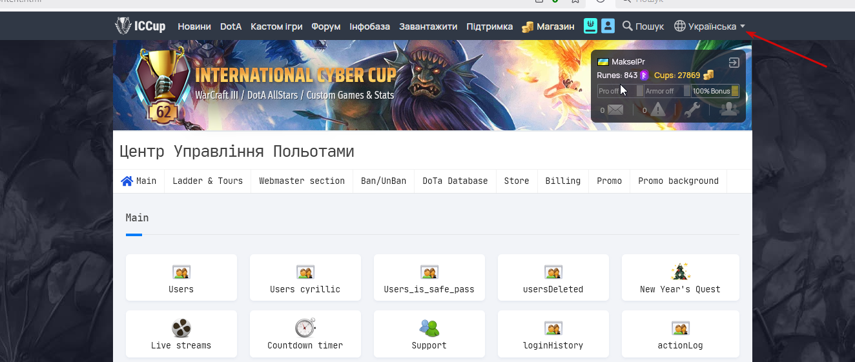
Task: Click the Ukrainian flag next to MakselPr
Action: (x=603, y=62)
